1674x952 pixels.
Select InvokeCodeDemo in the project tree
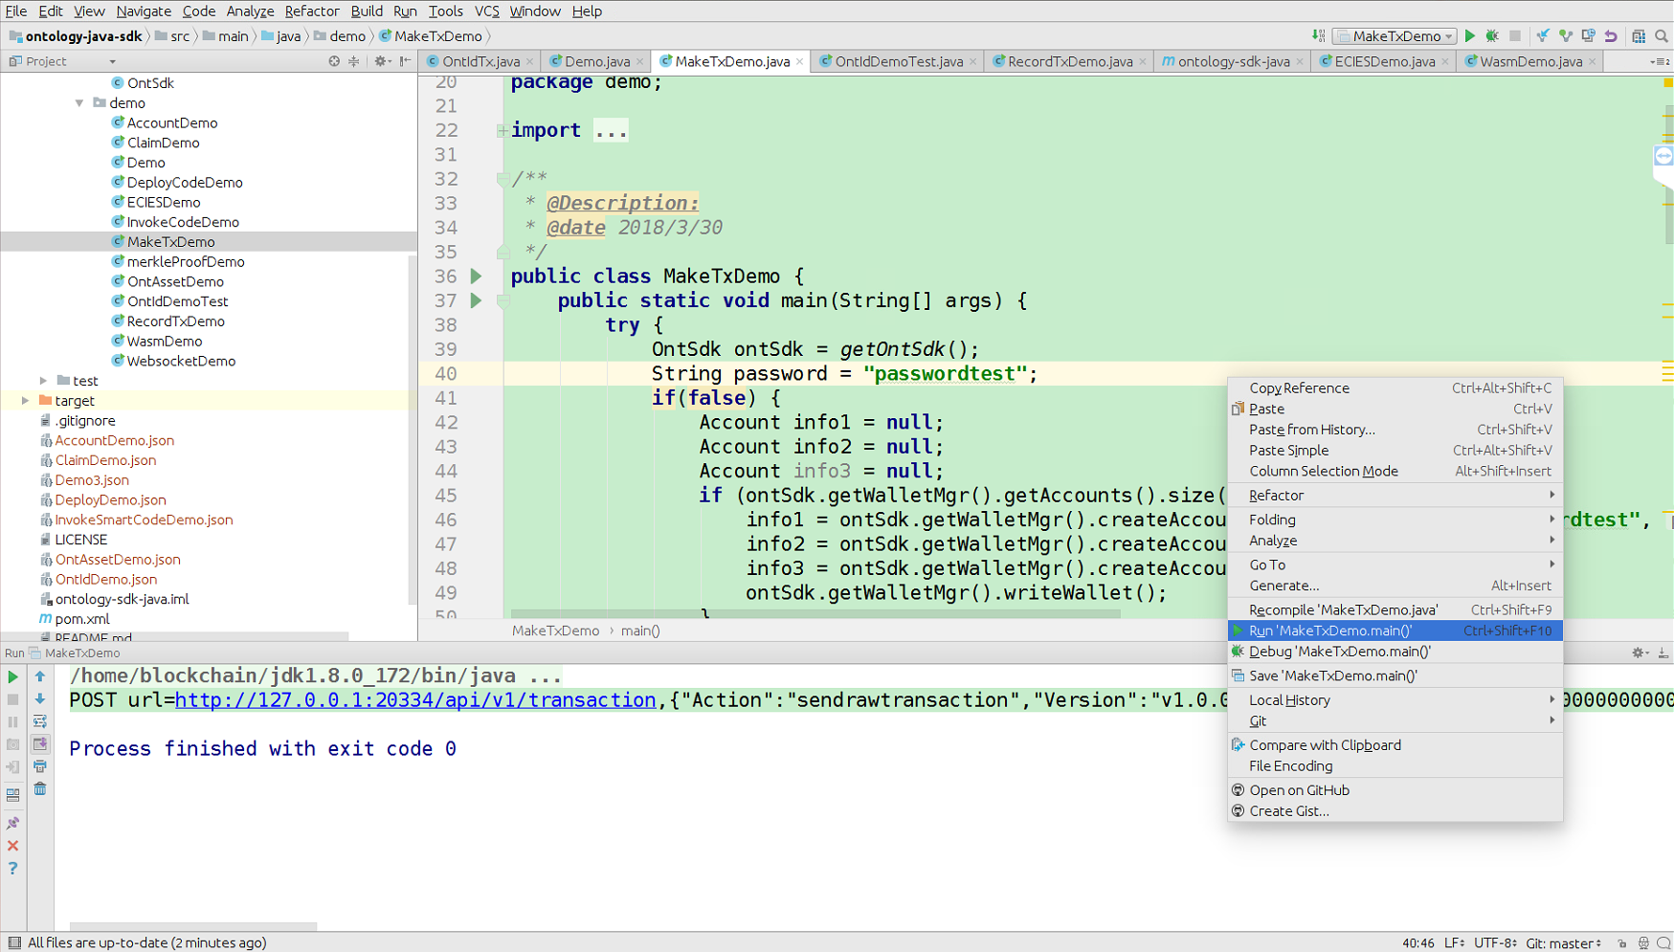[183, 222]
